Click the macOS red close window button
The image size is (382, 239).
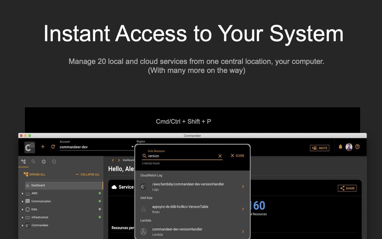tap(21, 136)
